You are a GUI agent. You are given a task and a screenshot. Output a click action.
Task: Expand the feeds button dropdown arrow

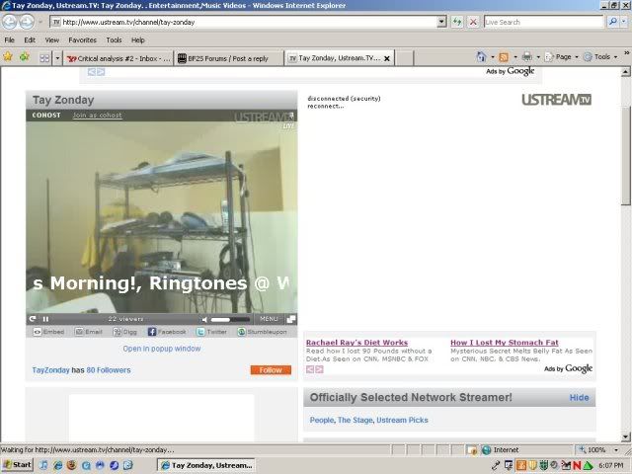515,57
